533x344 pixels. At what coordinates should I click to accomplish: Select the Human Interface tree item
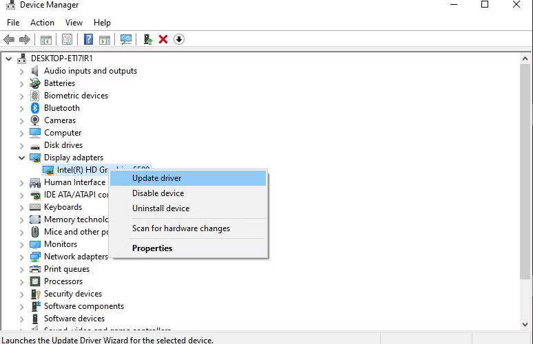coord(74,182)
